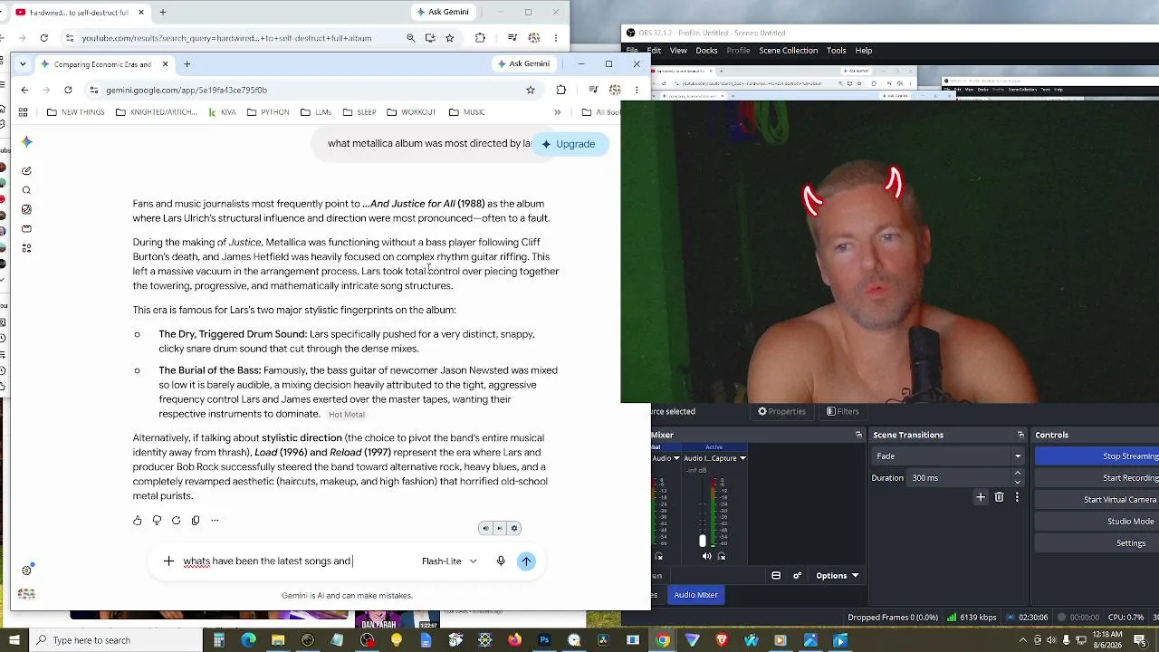Click the zoom magnifier in YouTube address bar
1159x652 pixels.
pyautogui.click(x=410, y=38)
